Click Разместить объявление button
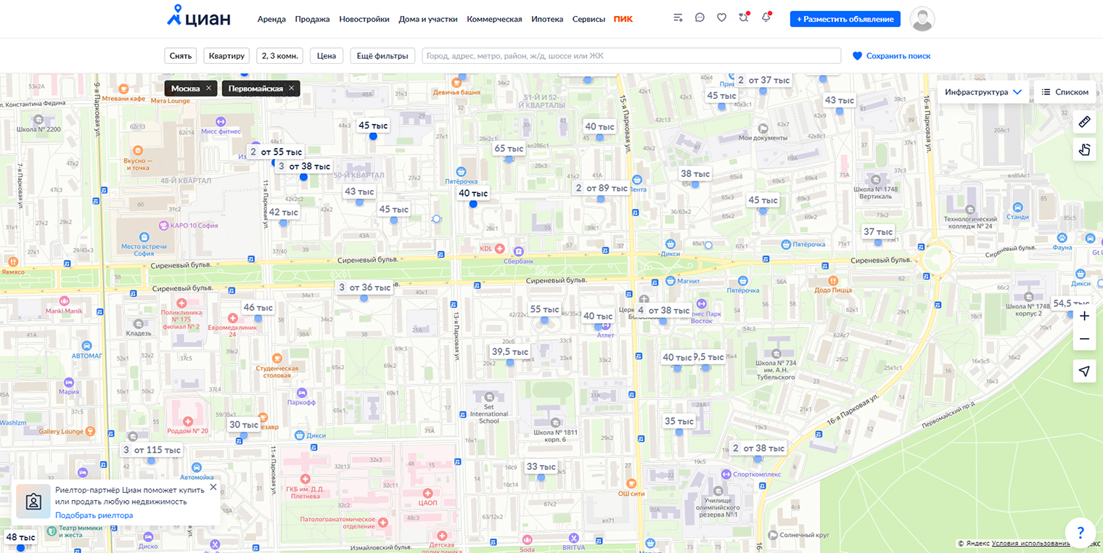This screenshot has width=1103, height=553. [x=845, y=19]
